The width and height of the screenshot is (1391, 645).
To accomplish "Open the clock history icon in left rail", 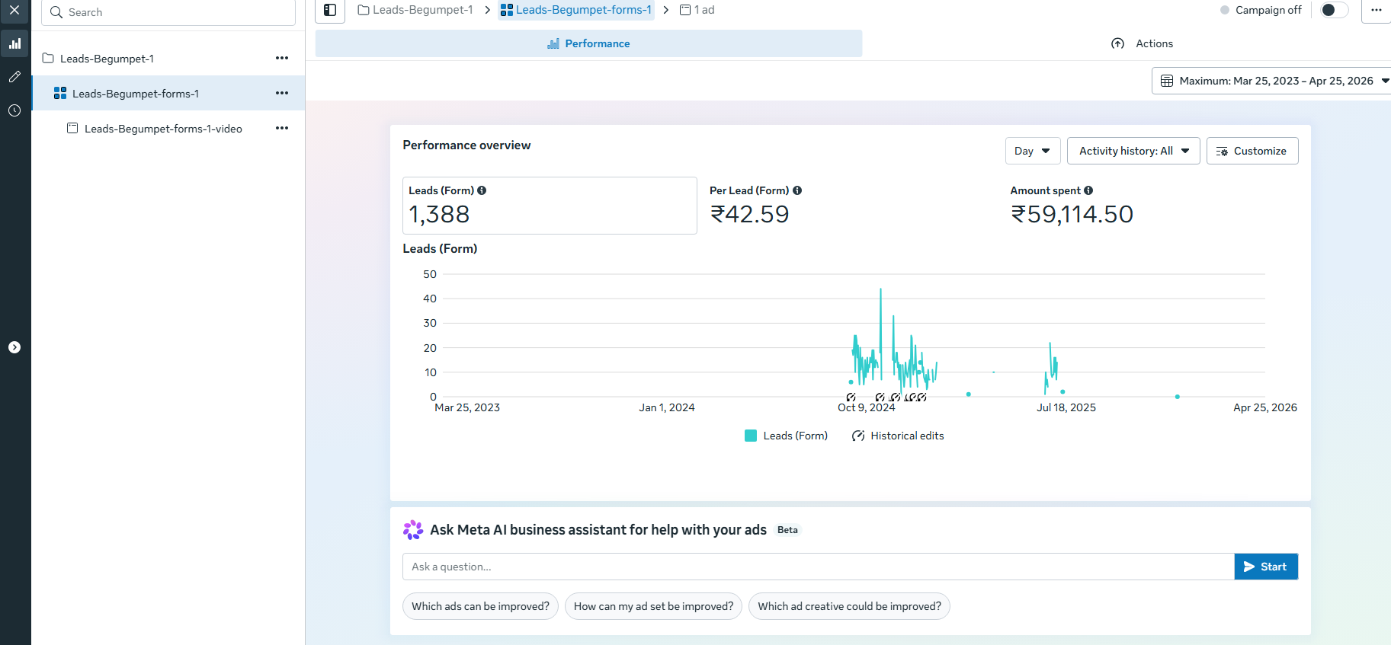I will click(14, 110).
